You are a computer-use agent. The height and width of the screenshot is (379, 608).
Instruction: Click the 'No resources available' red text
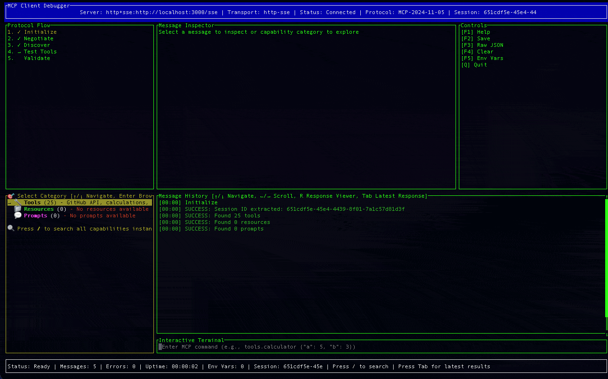113,209
